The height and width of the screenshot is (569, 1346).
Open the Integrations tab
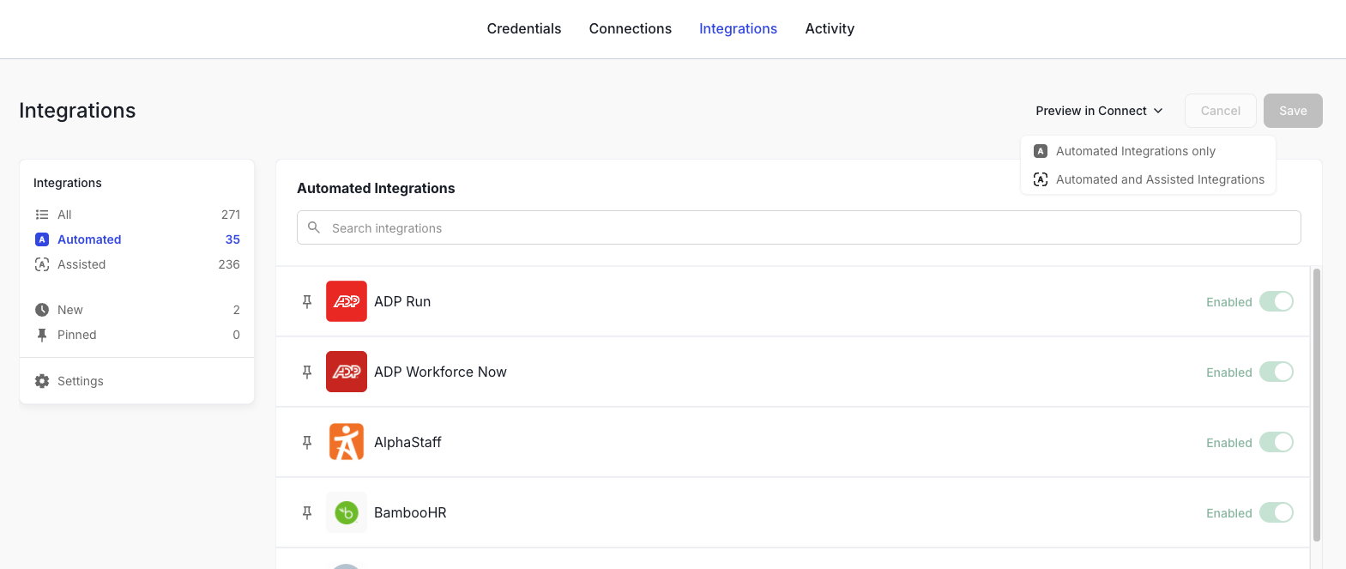point(738,28)
